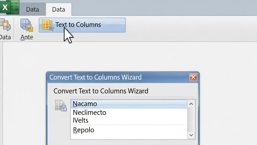The width and height of the screenshot is (257, 145).
Task: Choose Neclimecto from the list
Action: coord(90,113)
